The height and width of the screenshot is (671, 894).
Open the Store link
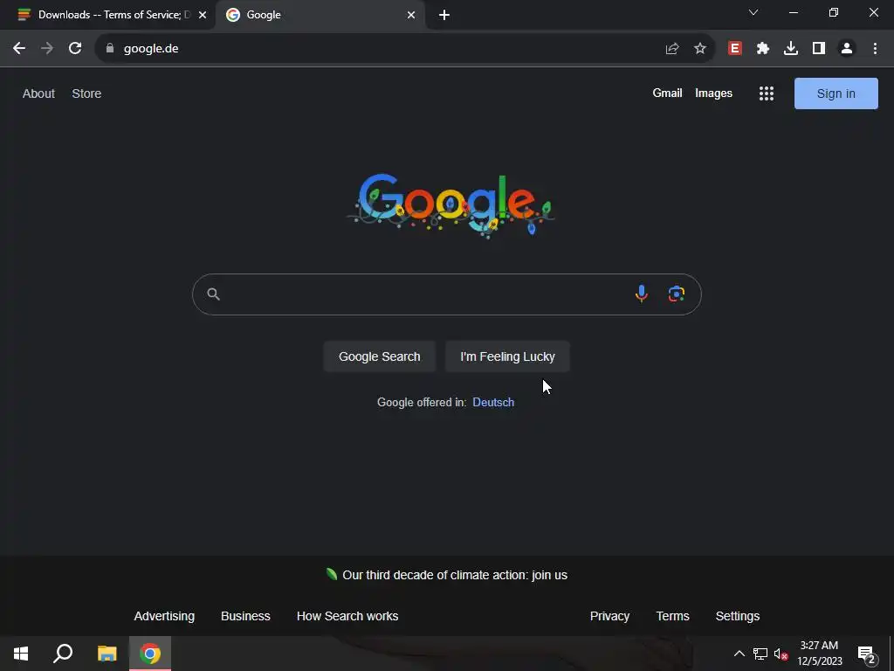pyautogui.click(x=86, y=93)
